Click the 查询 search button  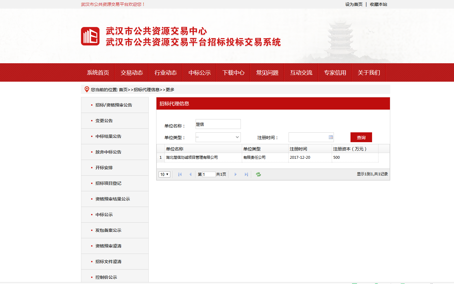(361, 137)
